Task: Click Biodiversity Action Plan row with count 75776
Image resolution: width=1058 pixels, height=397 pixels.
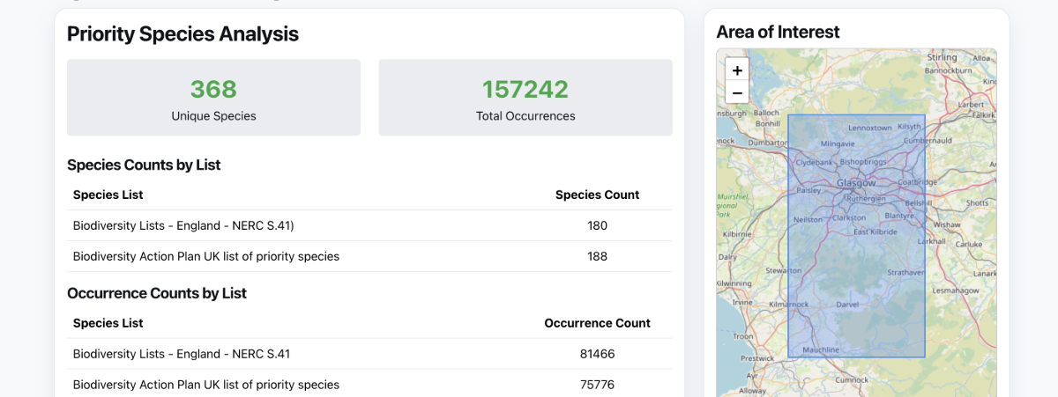Action: [369, 385]
